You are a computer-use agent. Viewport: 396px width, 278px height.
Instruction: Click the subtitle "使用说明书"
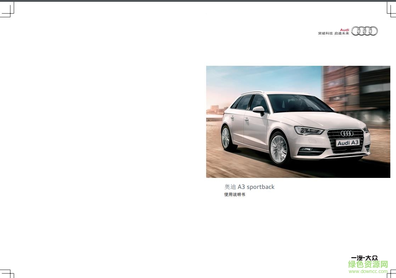(234, 195)
